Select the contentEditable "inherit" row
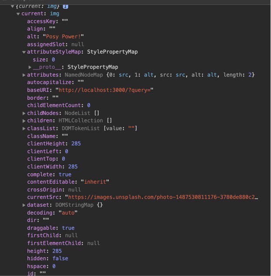The height and width of the screenshot is (276, 271). [68, 182]
